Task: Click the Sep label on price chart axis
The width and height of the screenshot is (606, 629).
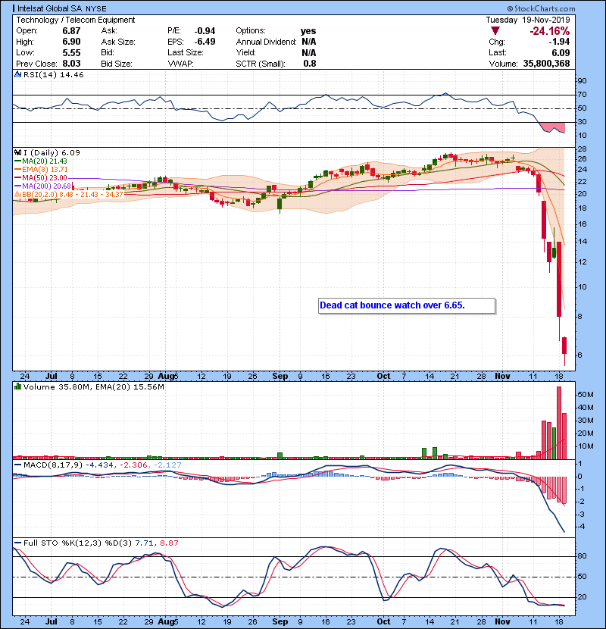Action: [x=280, y=377]
